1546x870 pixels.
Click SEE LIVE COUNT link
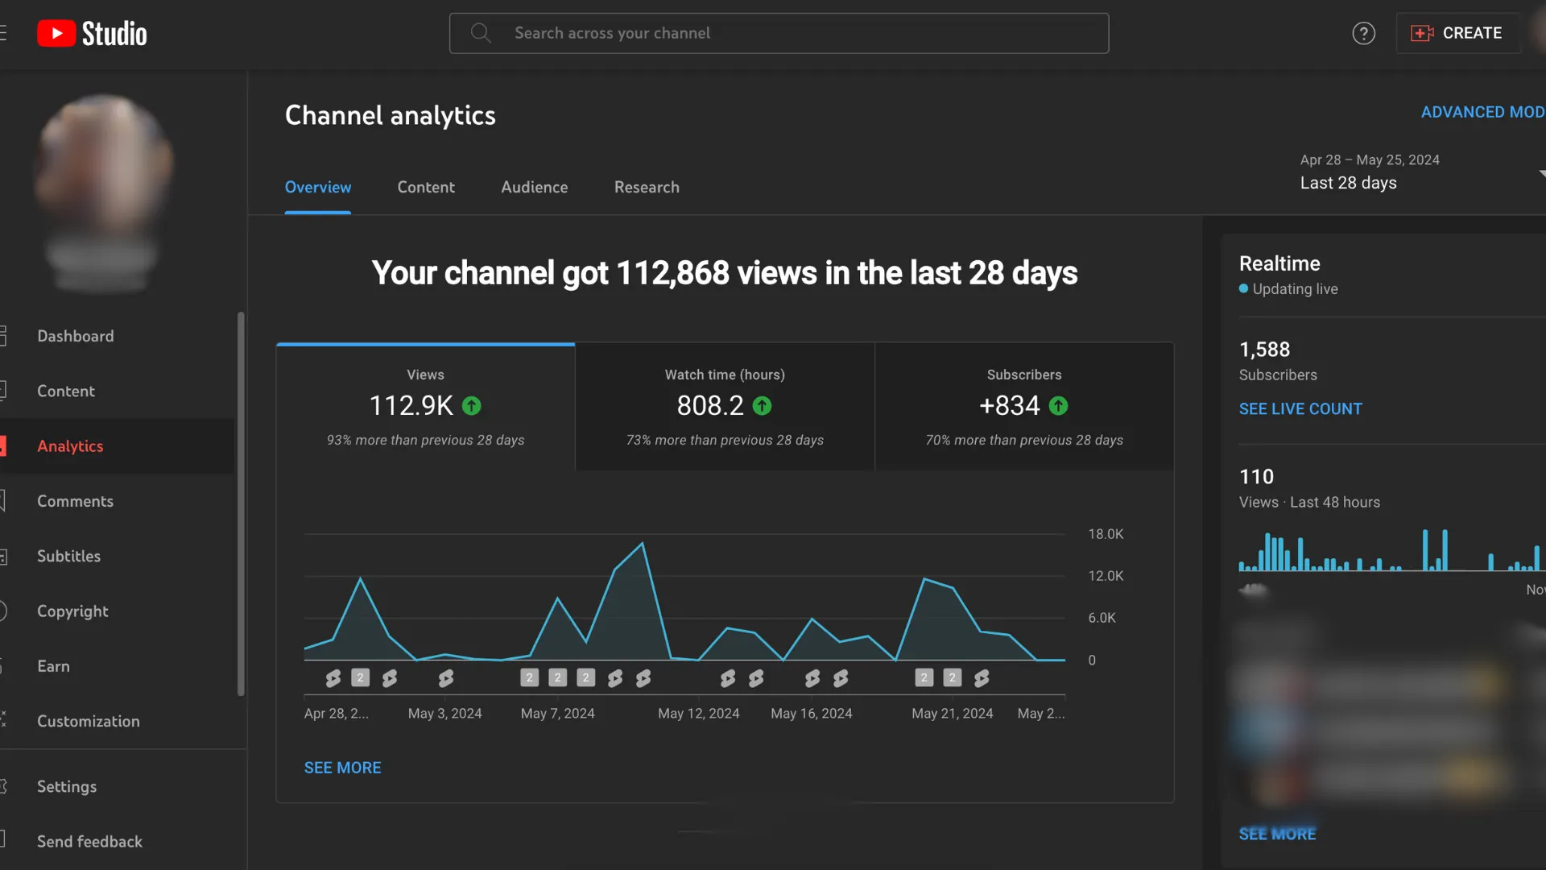[x=1300, y=409]
